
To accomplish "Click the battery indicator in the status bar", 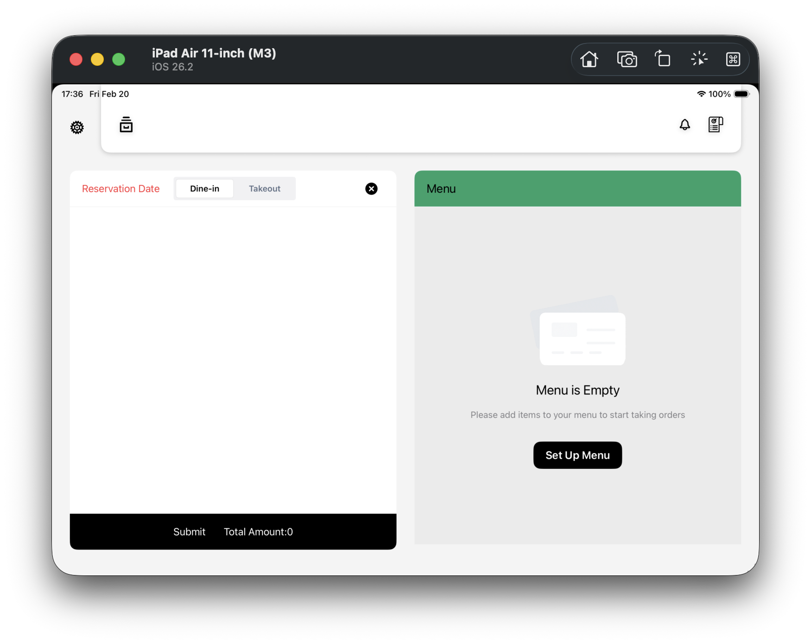I will pos(742,94).
